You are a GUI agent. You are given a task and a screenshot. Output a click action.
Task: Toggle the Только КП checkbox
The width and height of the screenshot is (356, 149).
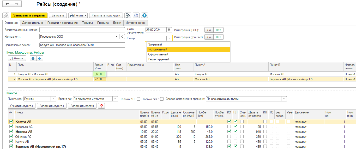[138, 99]
